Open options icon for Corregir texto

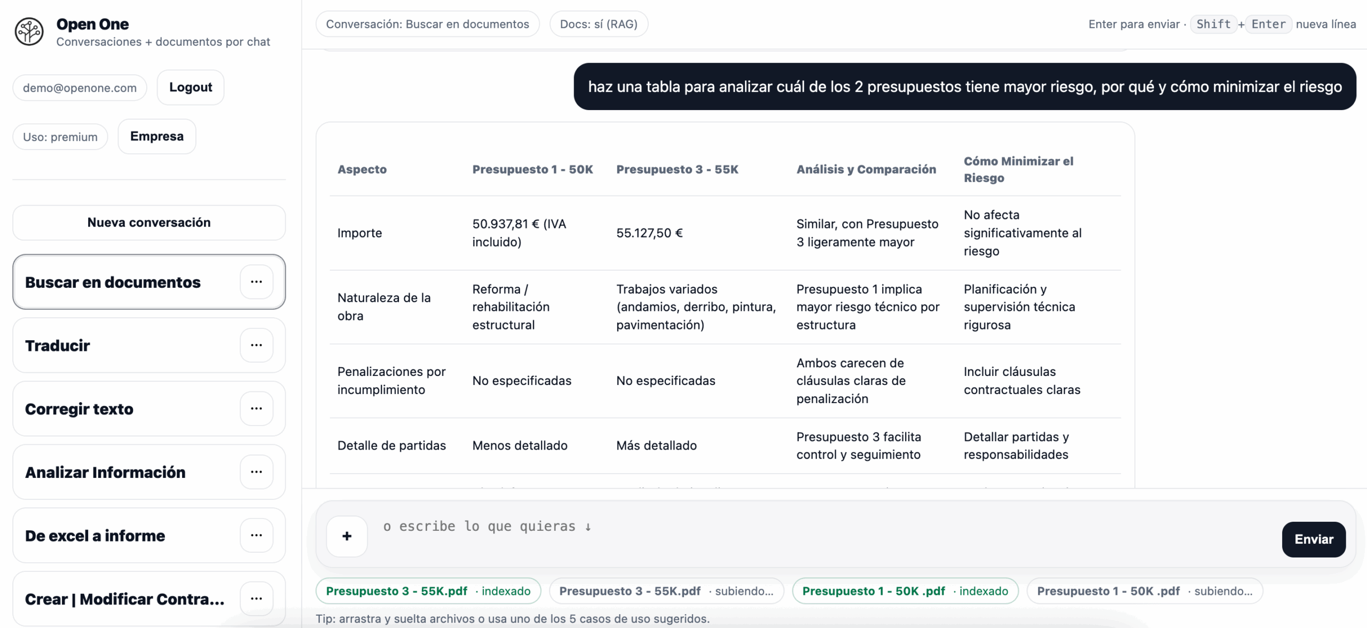[256, 408]
